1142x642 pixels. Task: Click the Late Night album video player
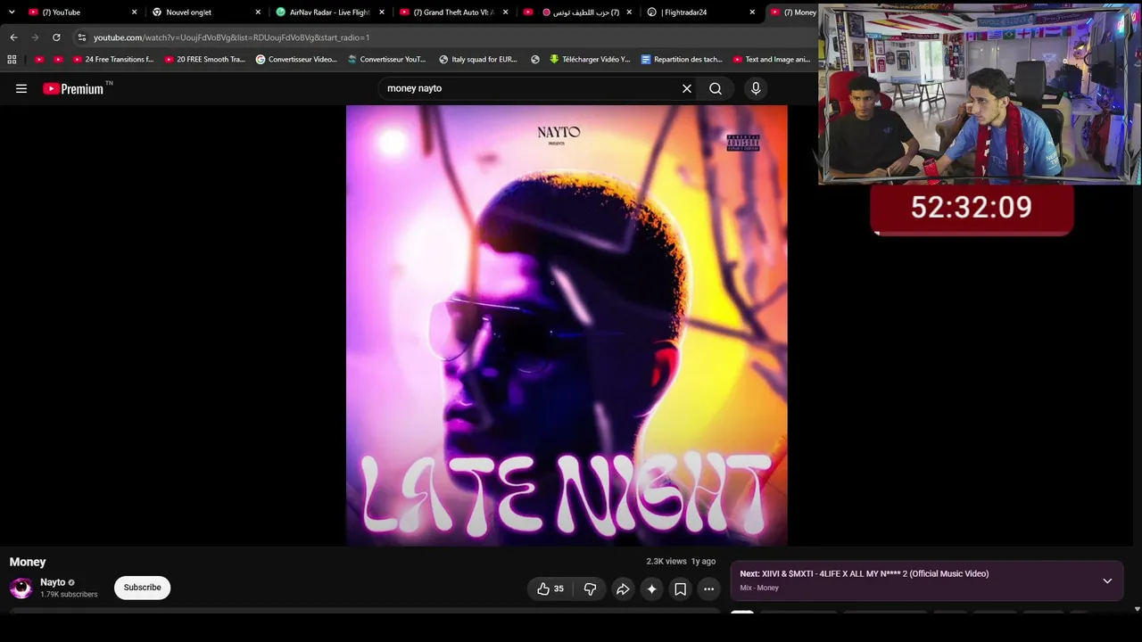point(567,325)
